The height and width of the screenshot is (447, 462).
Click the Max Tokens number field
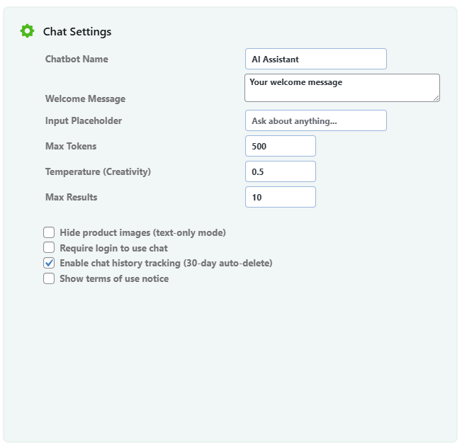tap(280, 147)
